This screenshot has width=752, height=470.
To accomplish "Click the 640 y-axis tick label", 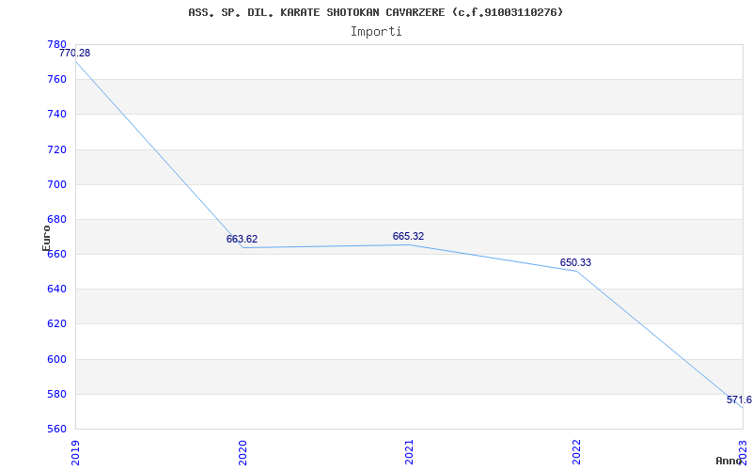I will pyautogui.click(x=57, y=290).
